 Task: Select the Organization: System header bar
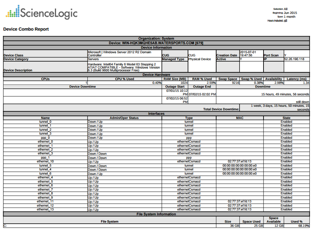point(156,39)
